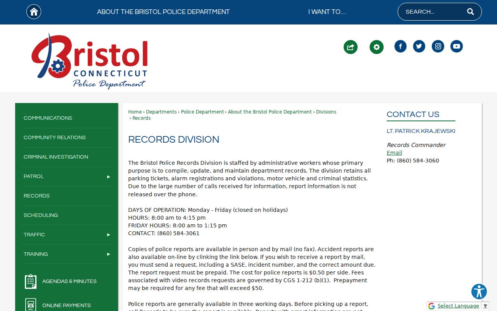Click the Select Language link
Viewport: 497px width, 311px height.
point(458,306)
